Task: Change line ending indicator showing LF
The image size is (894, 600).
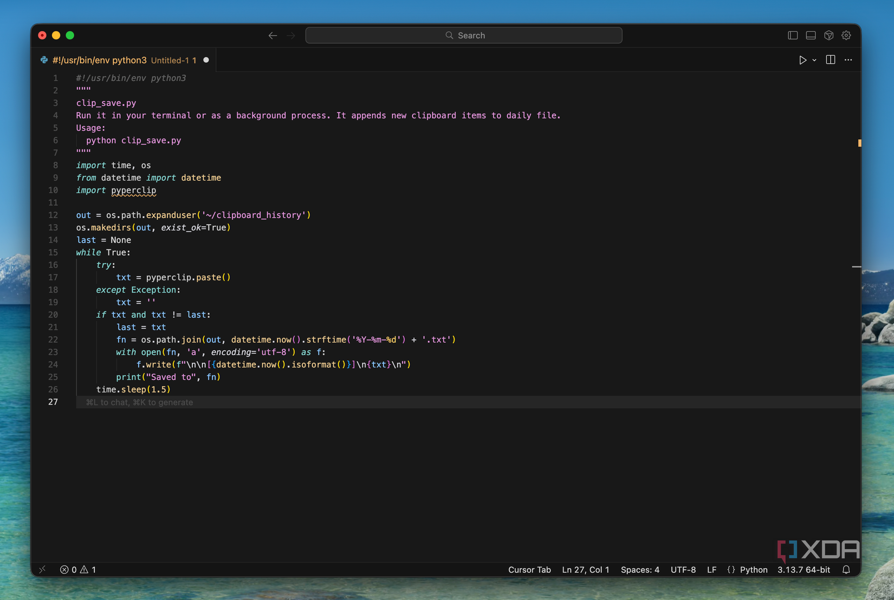Action: (x=711, y=570)
